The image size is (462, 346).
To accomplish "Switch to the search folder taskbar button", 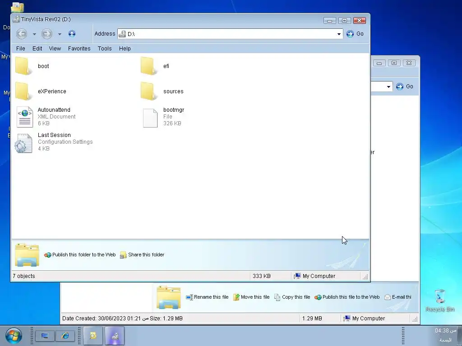I will [x=93, y=336].
